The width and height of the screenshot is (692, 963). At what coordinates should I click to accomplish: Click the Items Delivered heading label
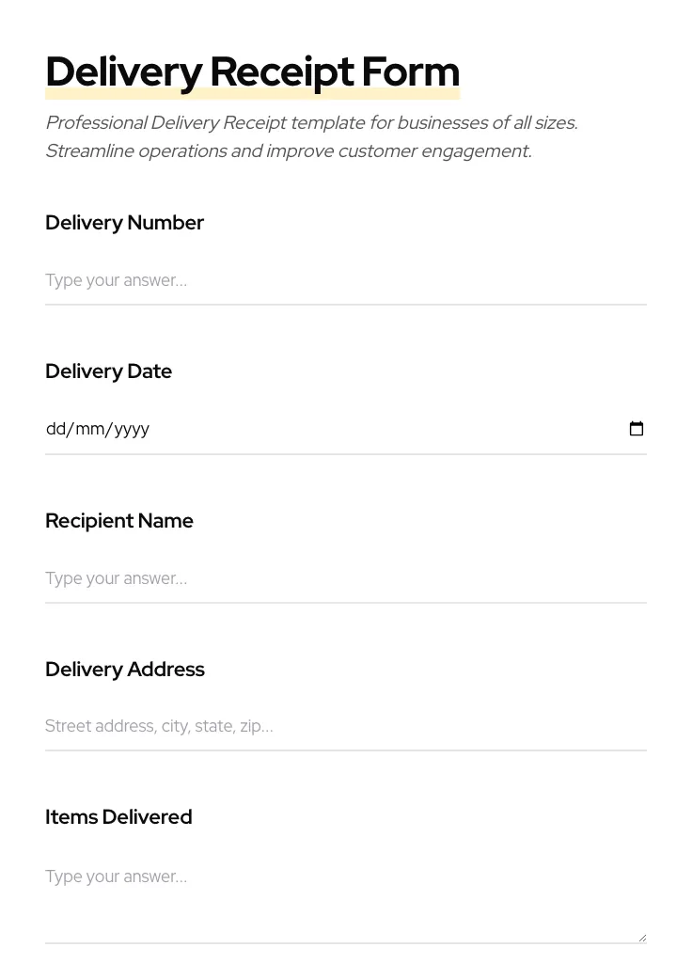click(x=118, y=816)
